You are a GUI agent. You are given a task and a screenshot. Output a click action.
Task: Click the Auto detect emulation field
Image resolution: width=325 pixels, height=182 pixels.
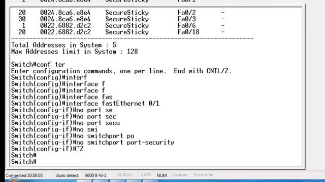coord(67,175)
